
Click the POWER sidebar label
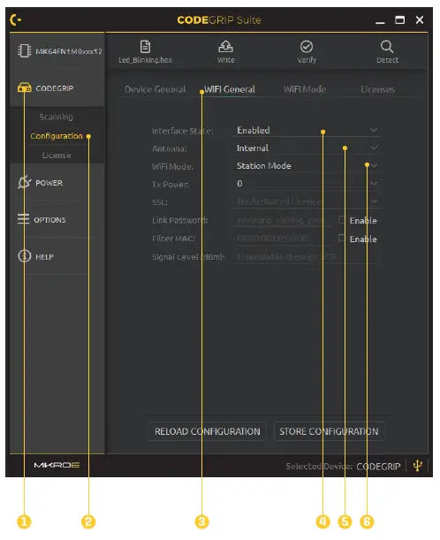point(49,183)
